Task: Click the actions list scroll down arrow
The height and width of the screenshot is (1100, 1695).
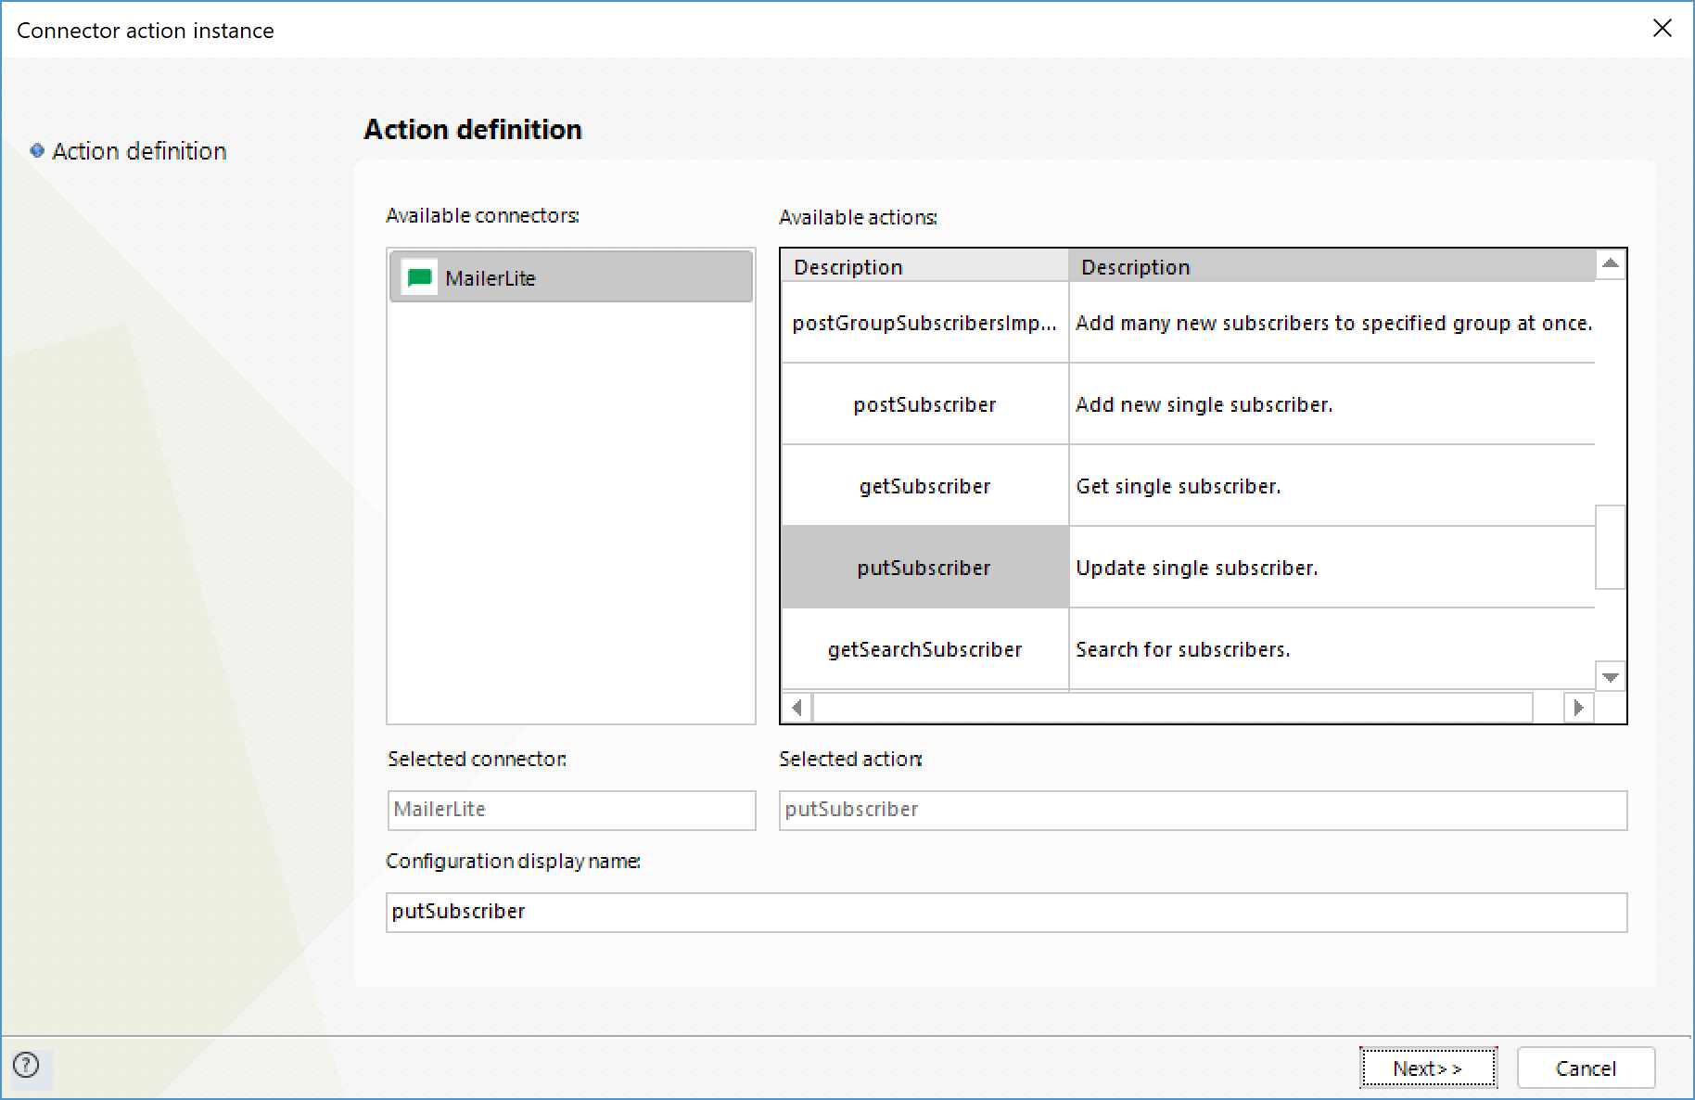Action: coord(1611,677)
